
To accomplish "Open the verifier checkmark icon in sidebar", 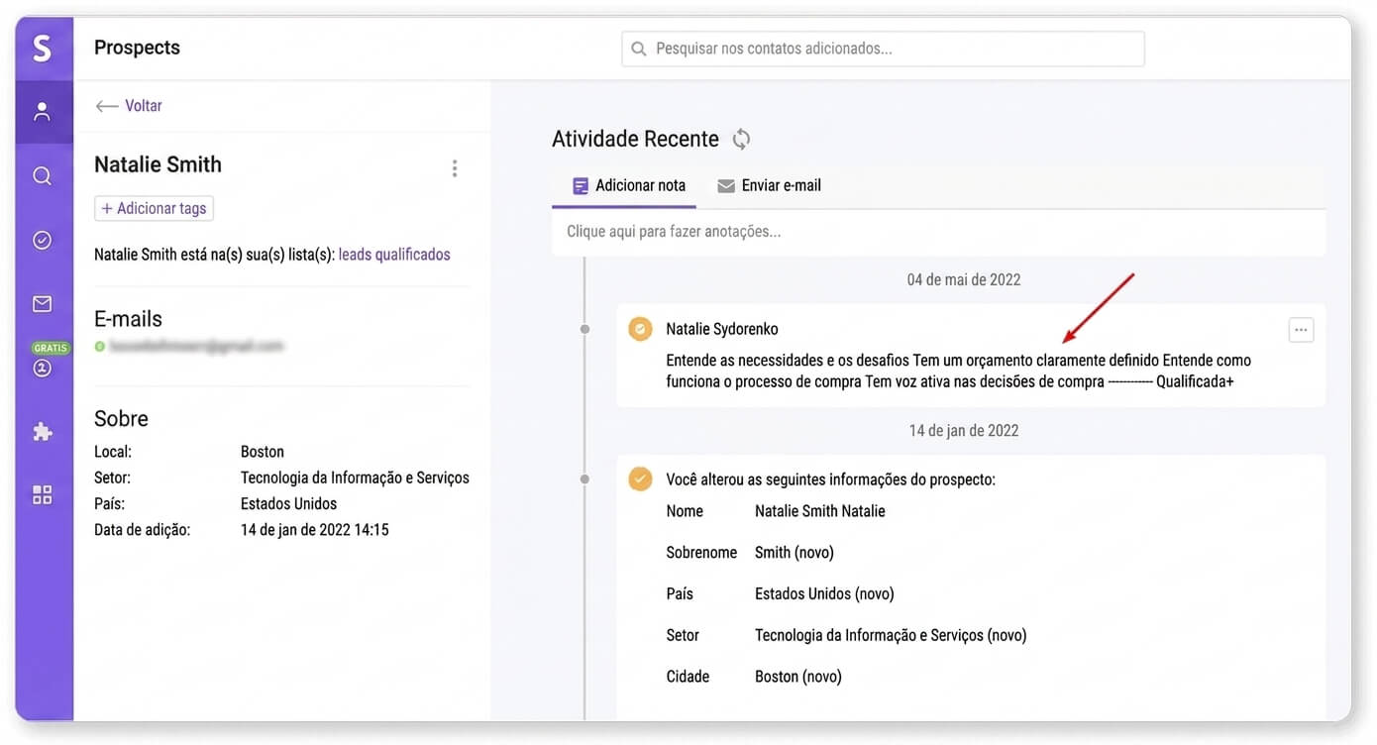I will pyautogui.click(x=42, y=240).
